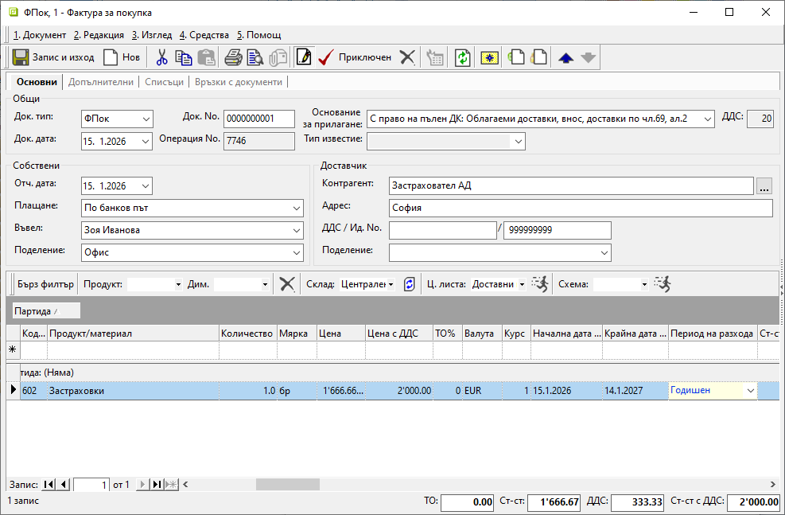Click the red X delete icon
This screenshot has height=515, width=785.
(x=407, y=57)
